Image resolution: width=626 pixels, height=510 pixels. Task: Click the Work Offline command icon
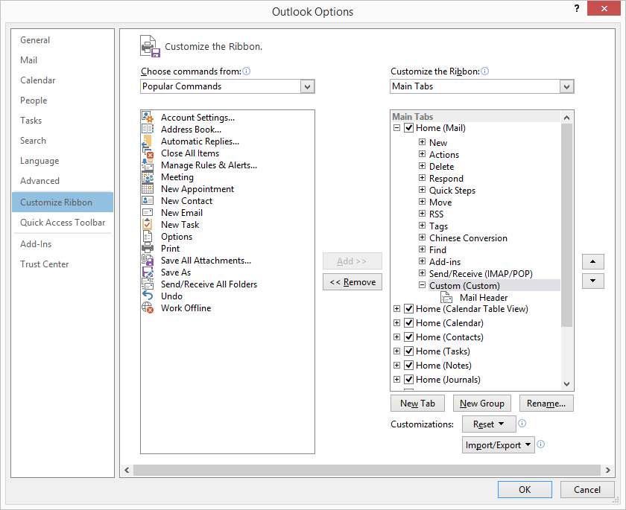point(147,307)
